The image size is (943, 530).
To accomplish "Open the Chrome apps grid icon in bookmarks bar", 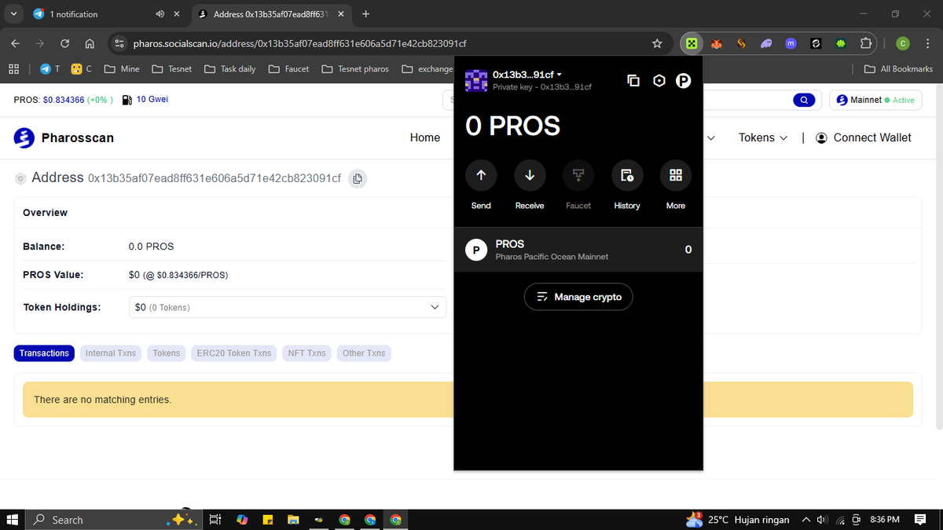I will pos(14,69).
